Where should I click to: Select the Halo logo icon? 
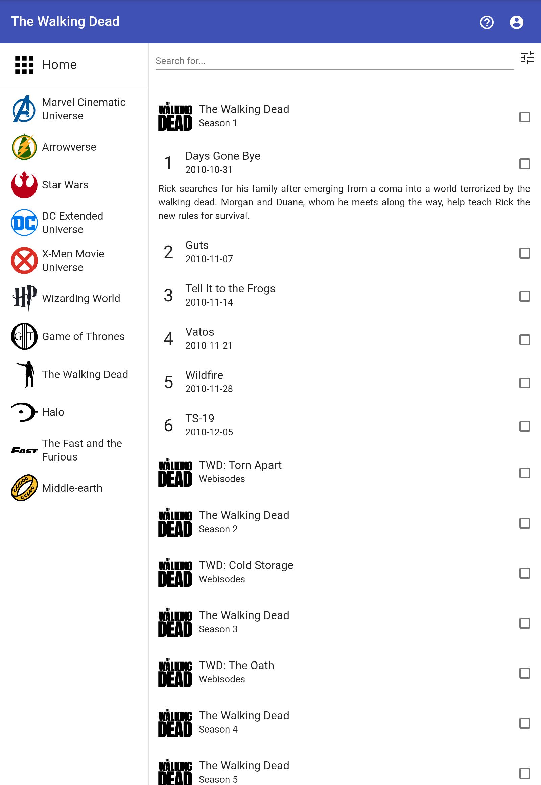click(x=24, y=412)
